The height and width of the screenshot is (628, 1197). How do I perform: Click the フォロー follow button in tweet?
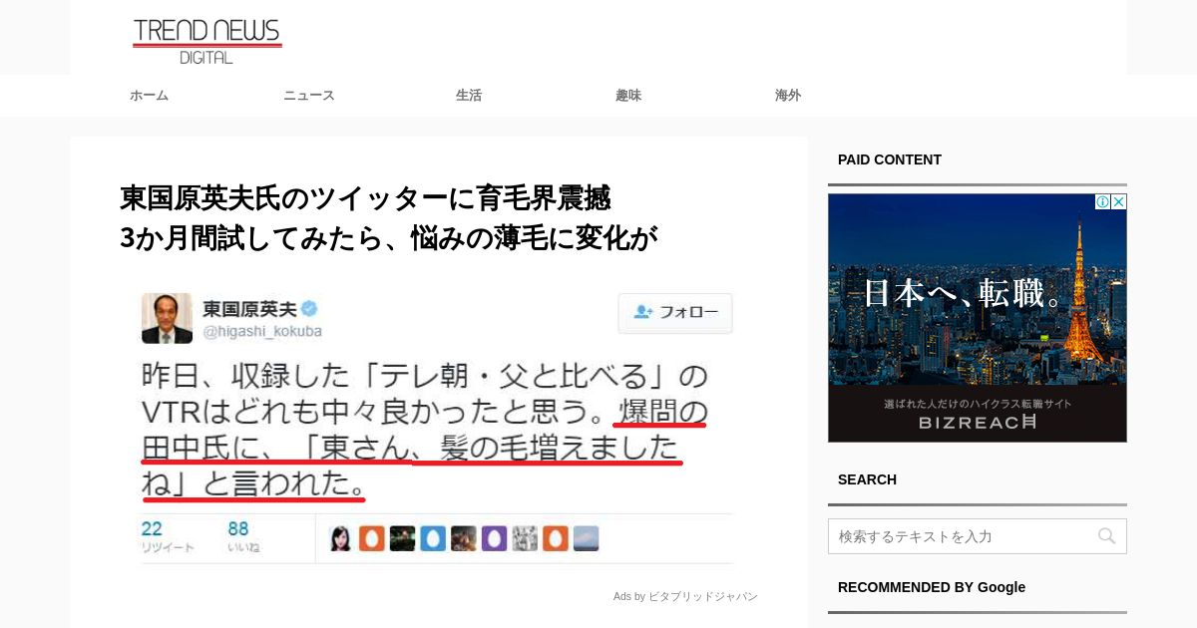675,312
